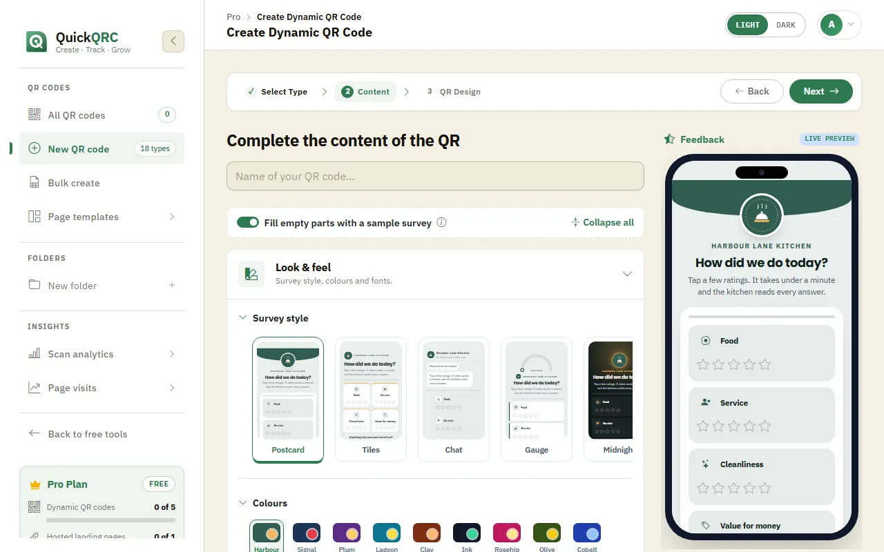Add a folder with the plus icon
This screenshot has width=884, height=552.
[x=172, y=285]
